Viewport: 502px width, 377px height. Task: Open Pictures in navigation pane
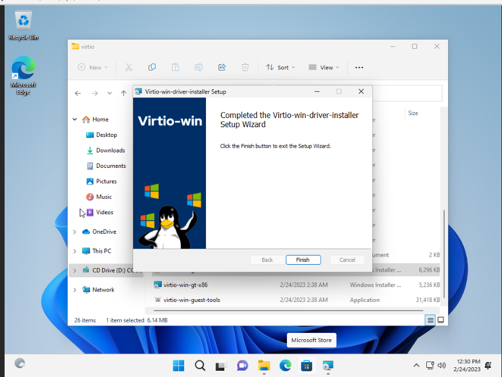click(x=102, y=181)
